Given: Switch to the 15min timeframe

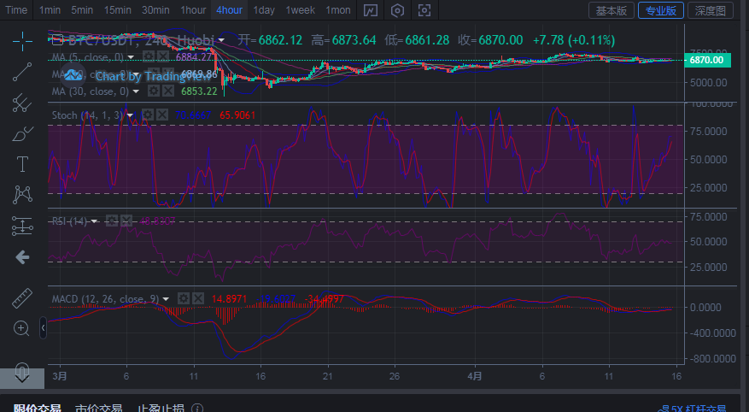Looking at the screenshot, I should tap(117, 10).
